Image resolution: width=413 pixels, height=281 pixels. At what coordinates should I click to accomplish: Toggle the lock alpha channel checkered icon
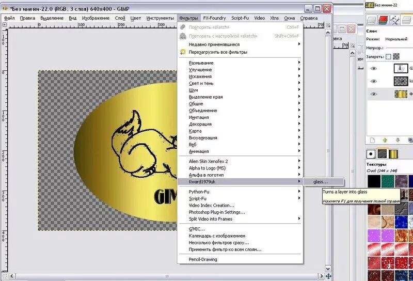tap(396, 56)
